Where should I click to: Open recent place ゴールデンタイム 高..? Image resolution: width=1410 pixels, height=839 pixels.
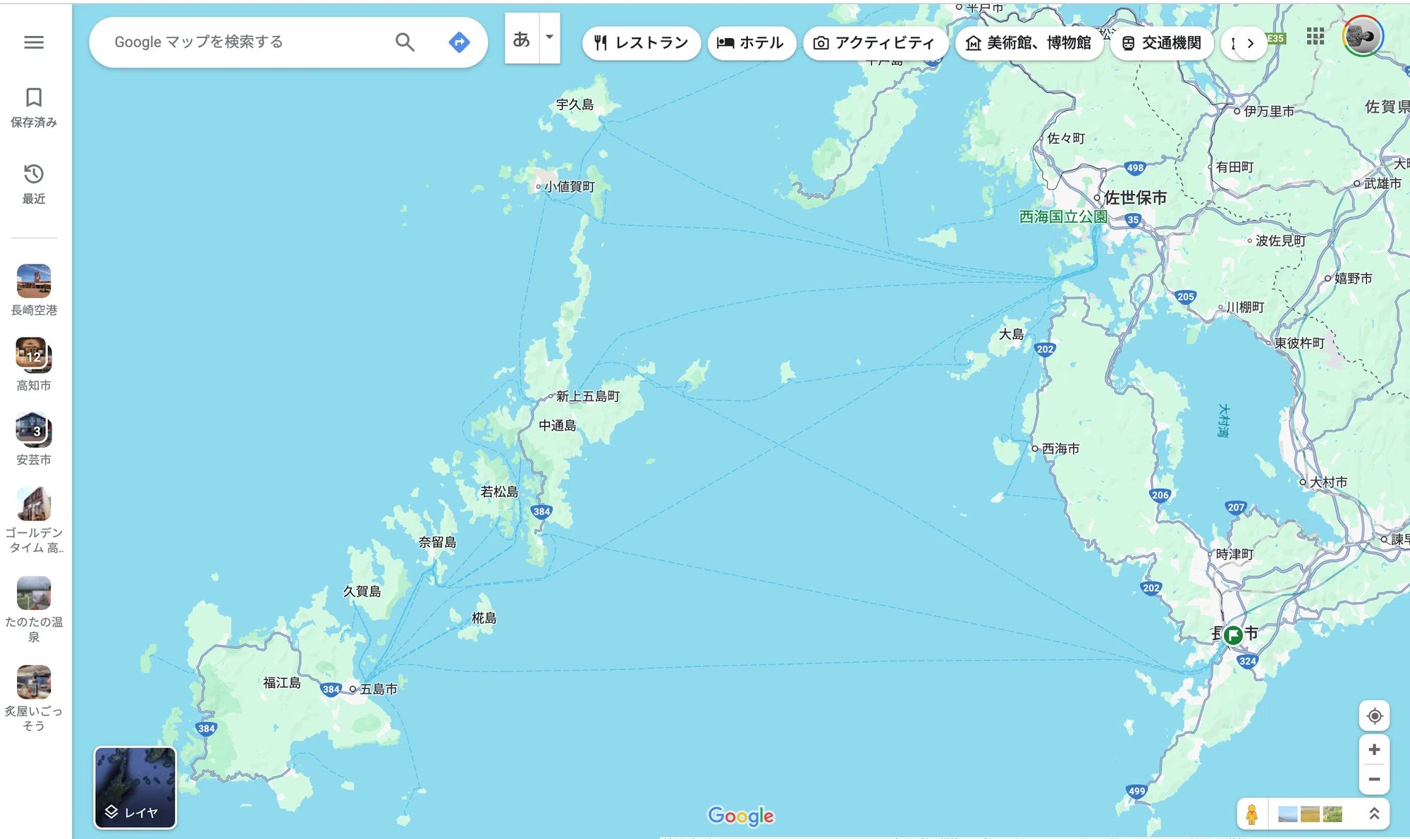(x=34, y=520)
